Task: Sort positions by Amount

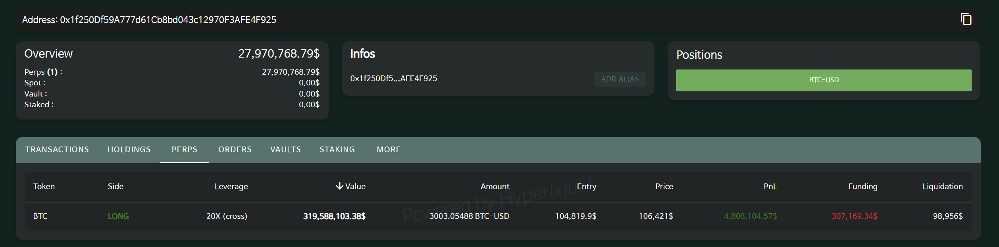Action: click(x=495, y=186)
